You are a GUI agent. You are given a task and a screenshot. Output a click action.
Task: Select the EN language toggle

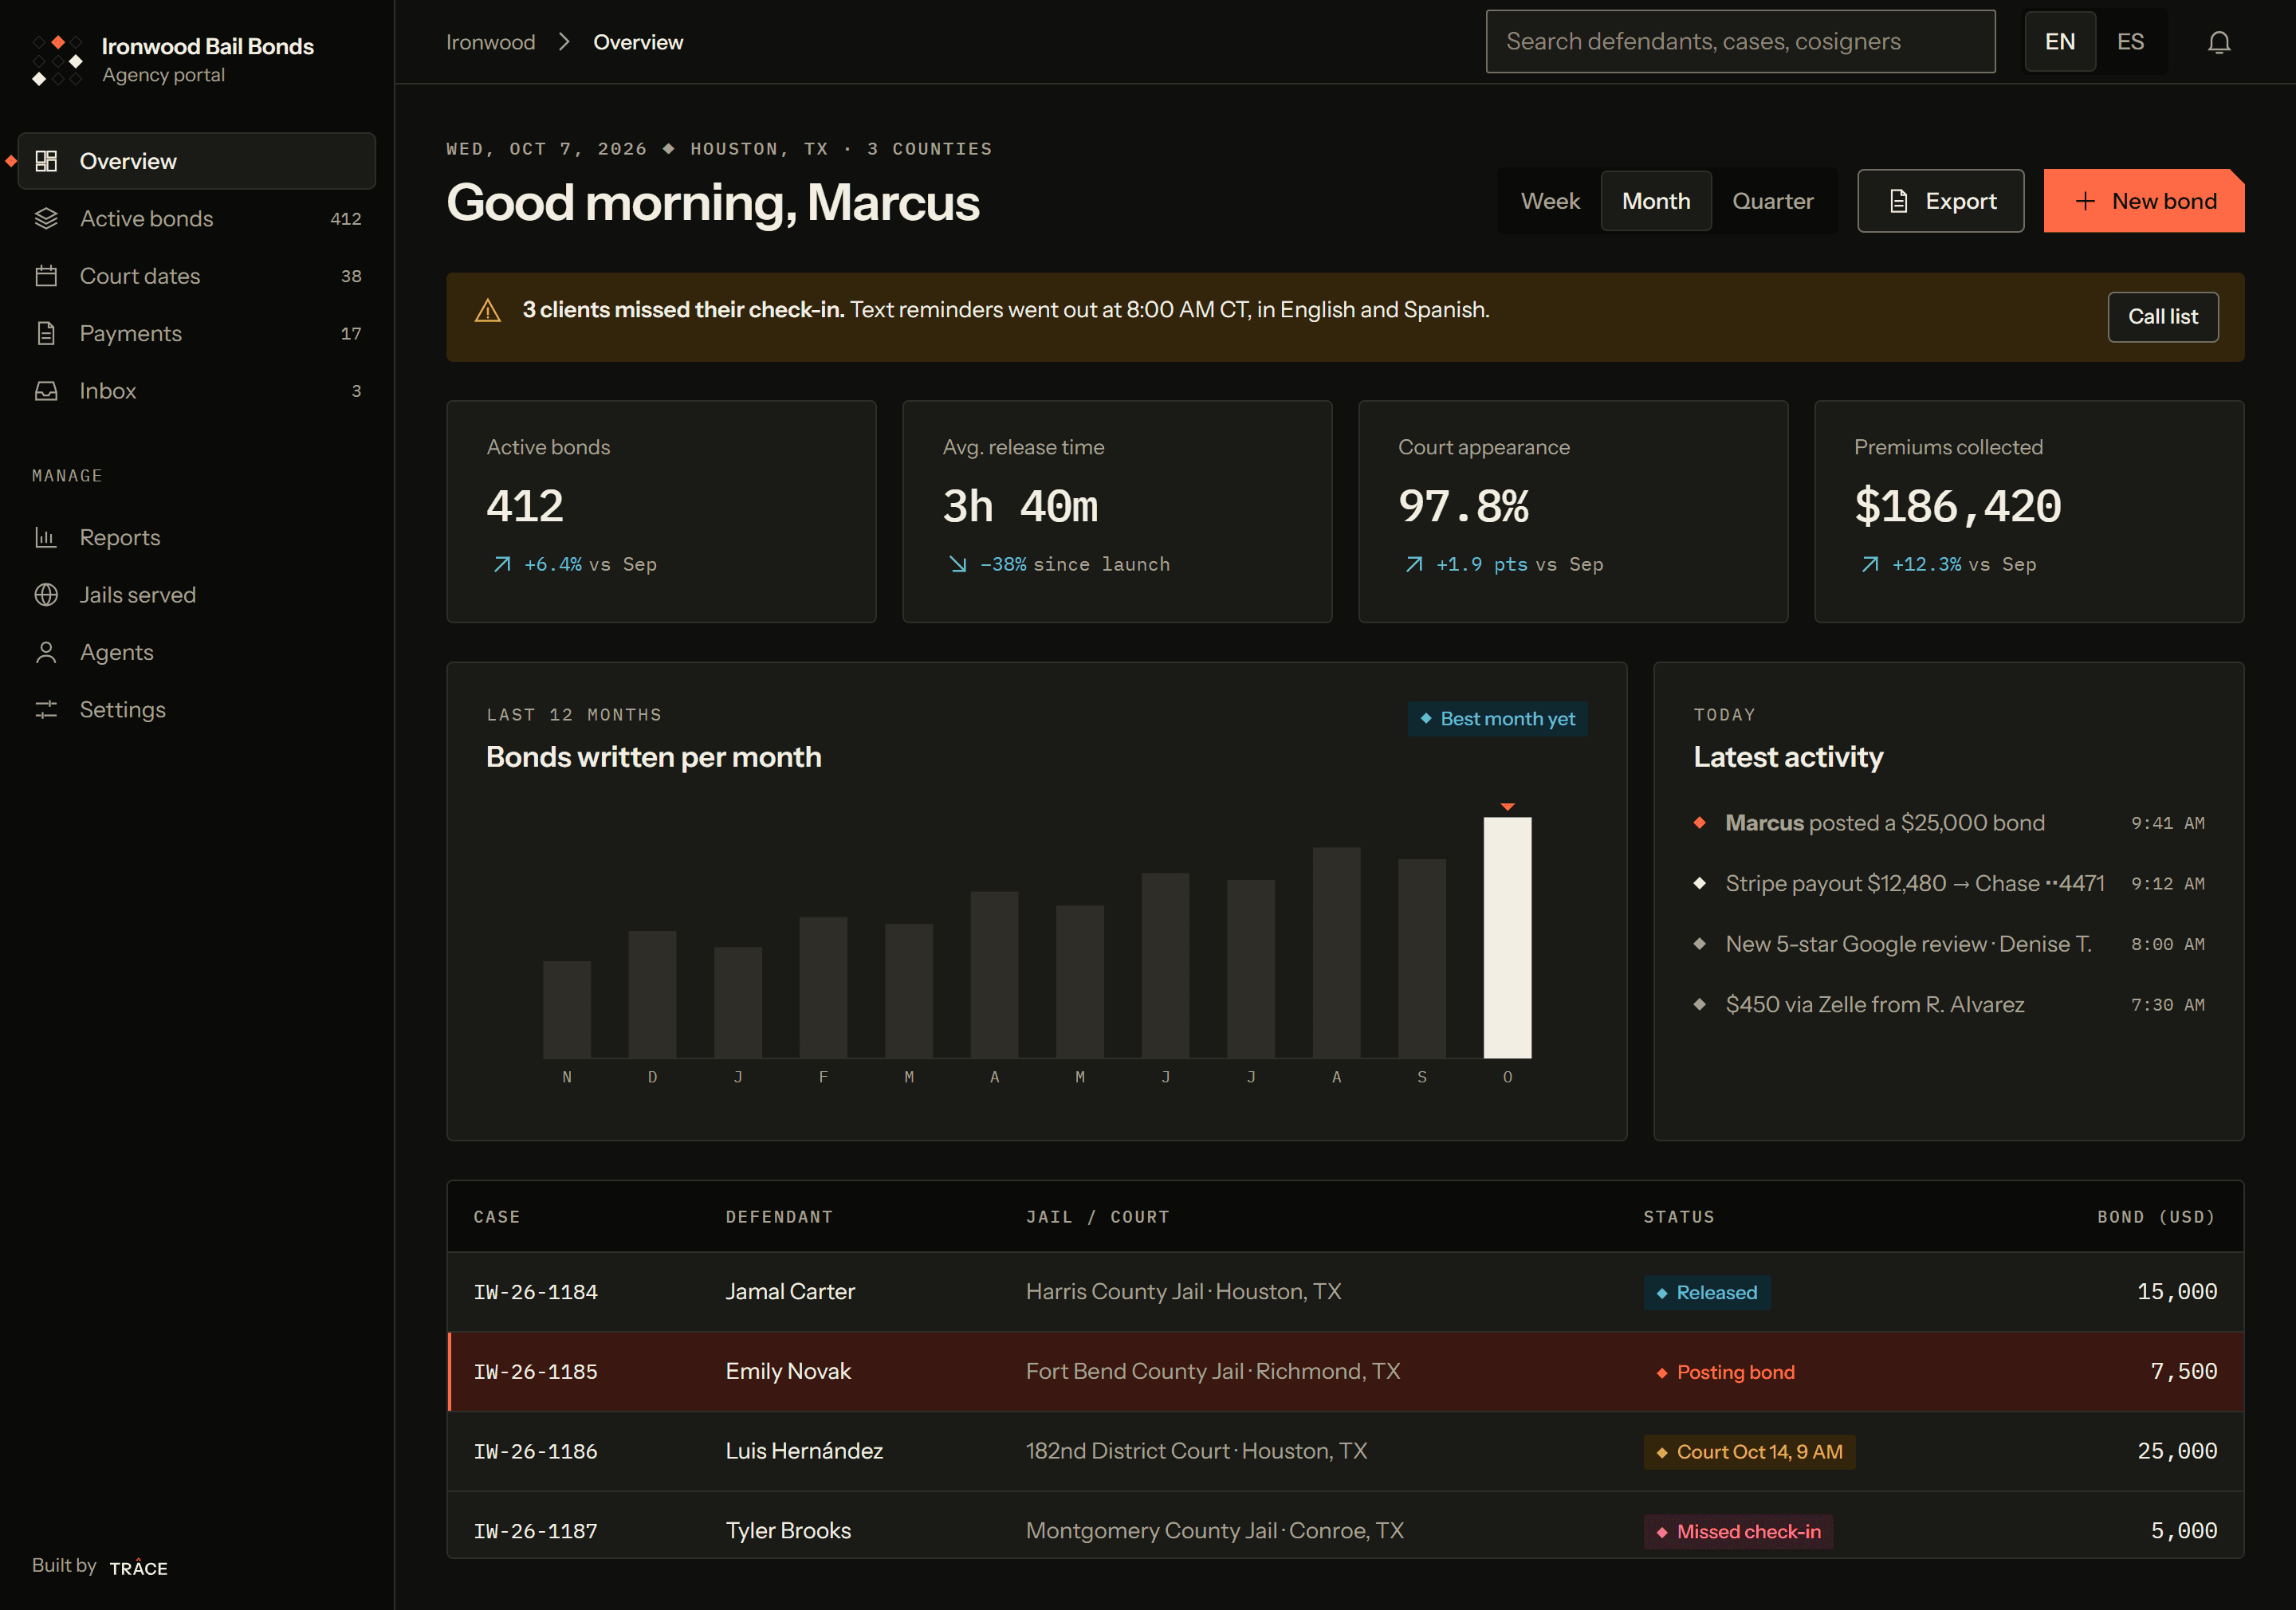click(x=2060, y=42)
